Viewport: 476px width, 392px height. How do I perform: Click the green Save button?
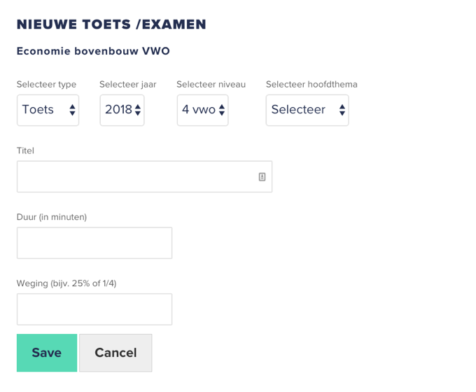coord(47,353)
